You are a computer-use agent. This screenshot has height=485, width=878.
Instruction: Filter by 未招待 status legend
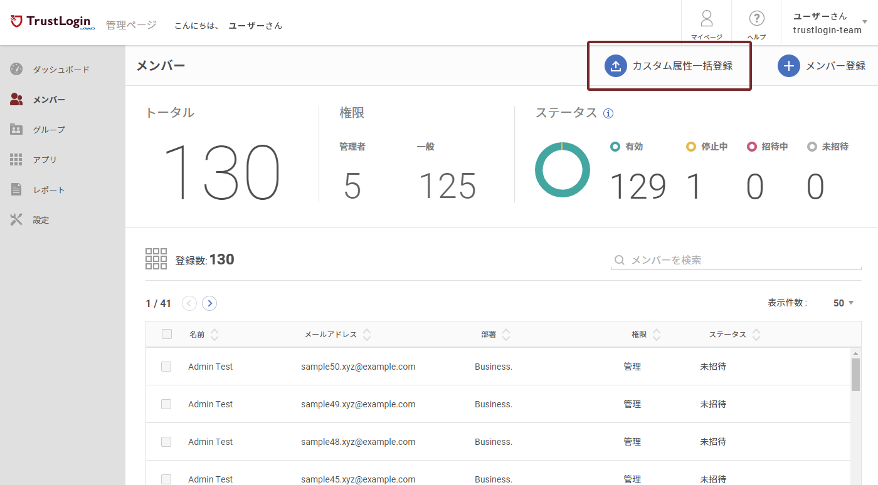coord(828,147)
